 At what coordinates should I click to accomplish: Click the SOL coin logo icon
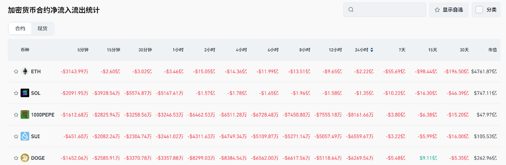pos(25,93)
